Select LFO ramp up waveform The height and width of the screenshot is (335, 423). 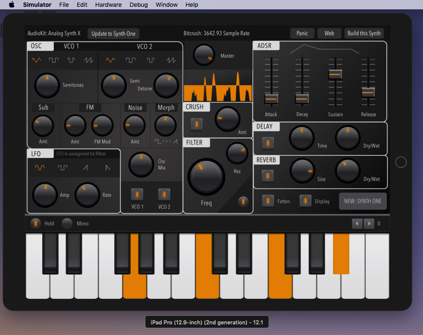85,168
